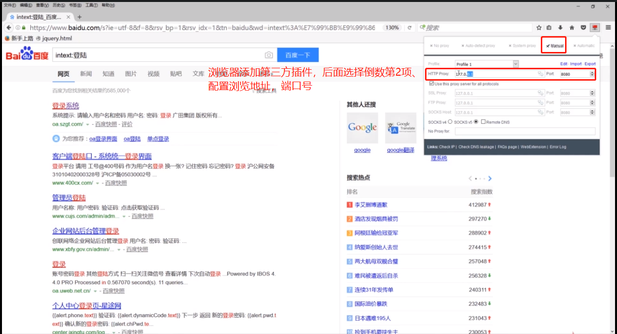The width and height of the screenshot is (617, 334).
Task: Enable the Remote DNS checkbox
Action: click(483, 122)
